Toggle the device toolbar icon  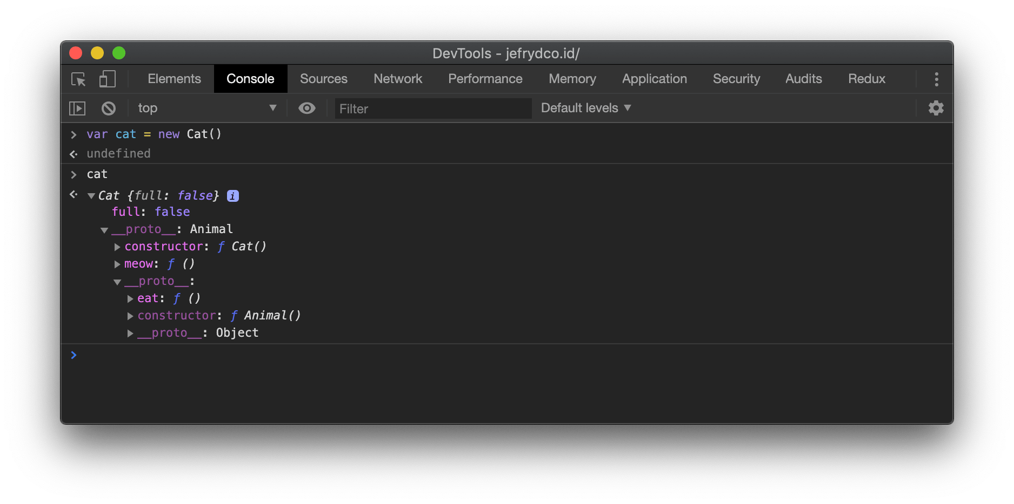pos(107,79)
